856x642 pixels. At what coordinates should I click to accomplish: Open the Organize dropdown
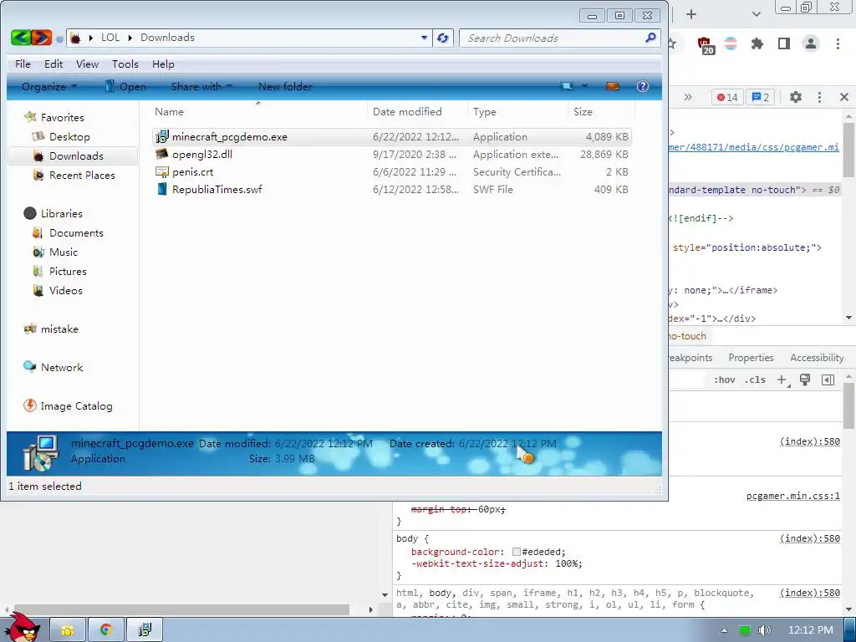point(49,86)
